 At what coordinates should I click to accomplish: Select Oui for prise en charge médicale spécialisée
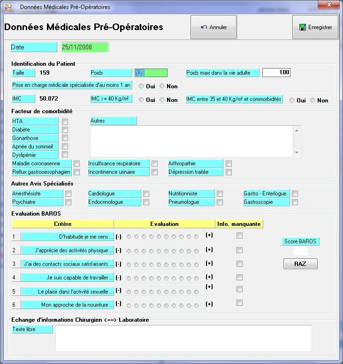coord(141,86)
